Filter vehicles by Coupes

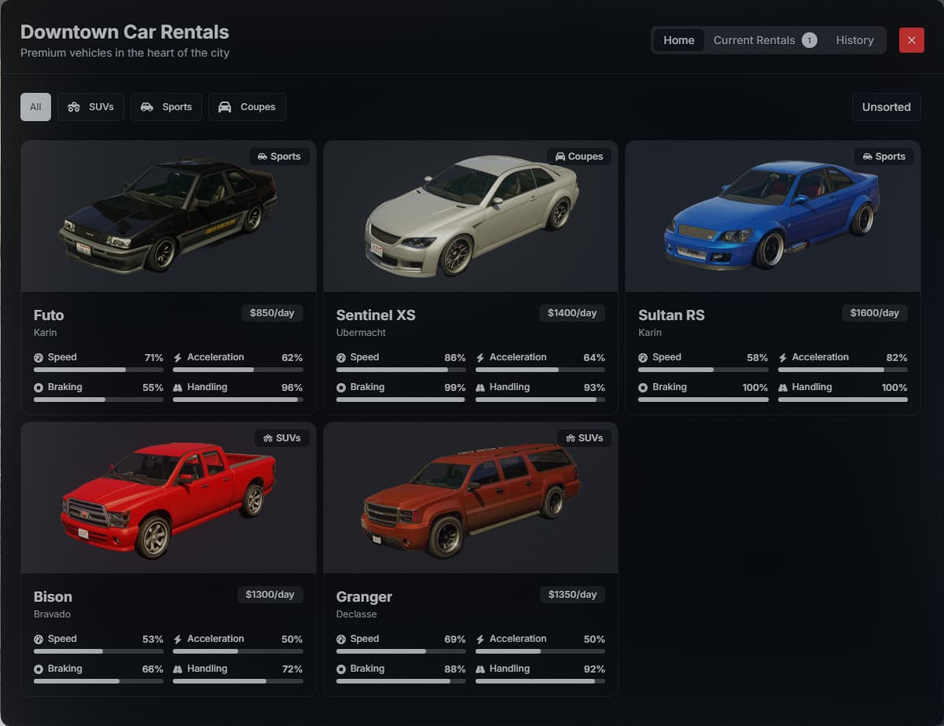247,107
